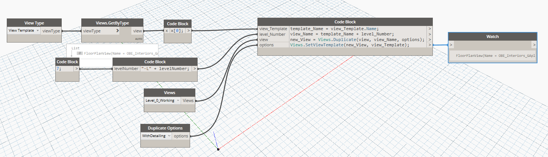Click the view_Name = template_Name + level_Number line
The height and width of the screenshot is (157, 548).
[x=342, y=34]
